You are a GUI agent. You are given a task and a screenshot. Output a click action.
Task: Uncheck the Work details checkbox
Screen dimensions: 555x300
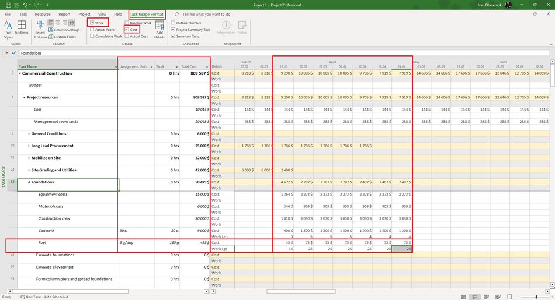[92, 23]
